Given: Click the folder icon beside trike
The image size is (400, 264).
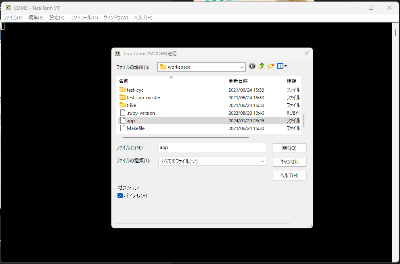Looking at the screenshot, I should (x=124, y=105).
